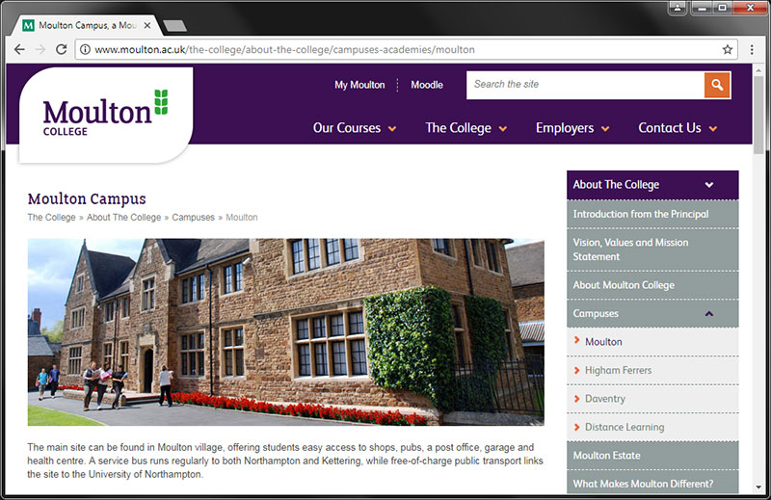Expand the Our Courses dropdown chevron

coord(392,129)
